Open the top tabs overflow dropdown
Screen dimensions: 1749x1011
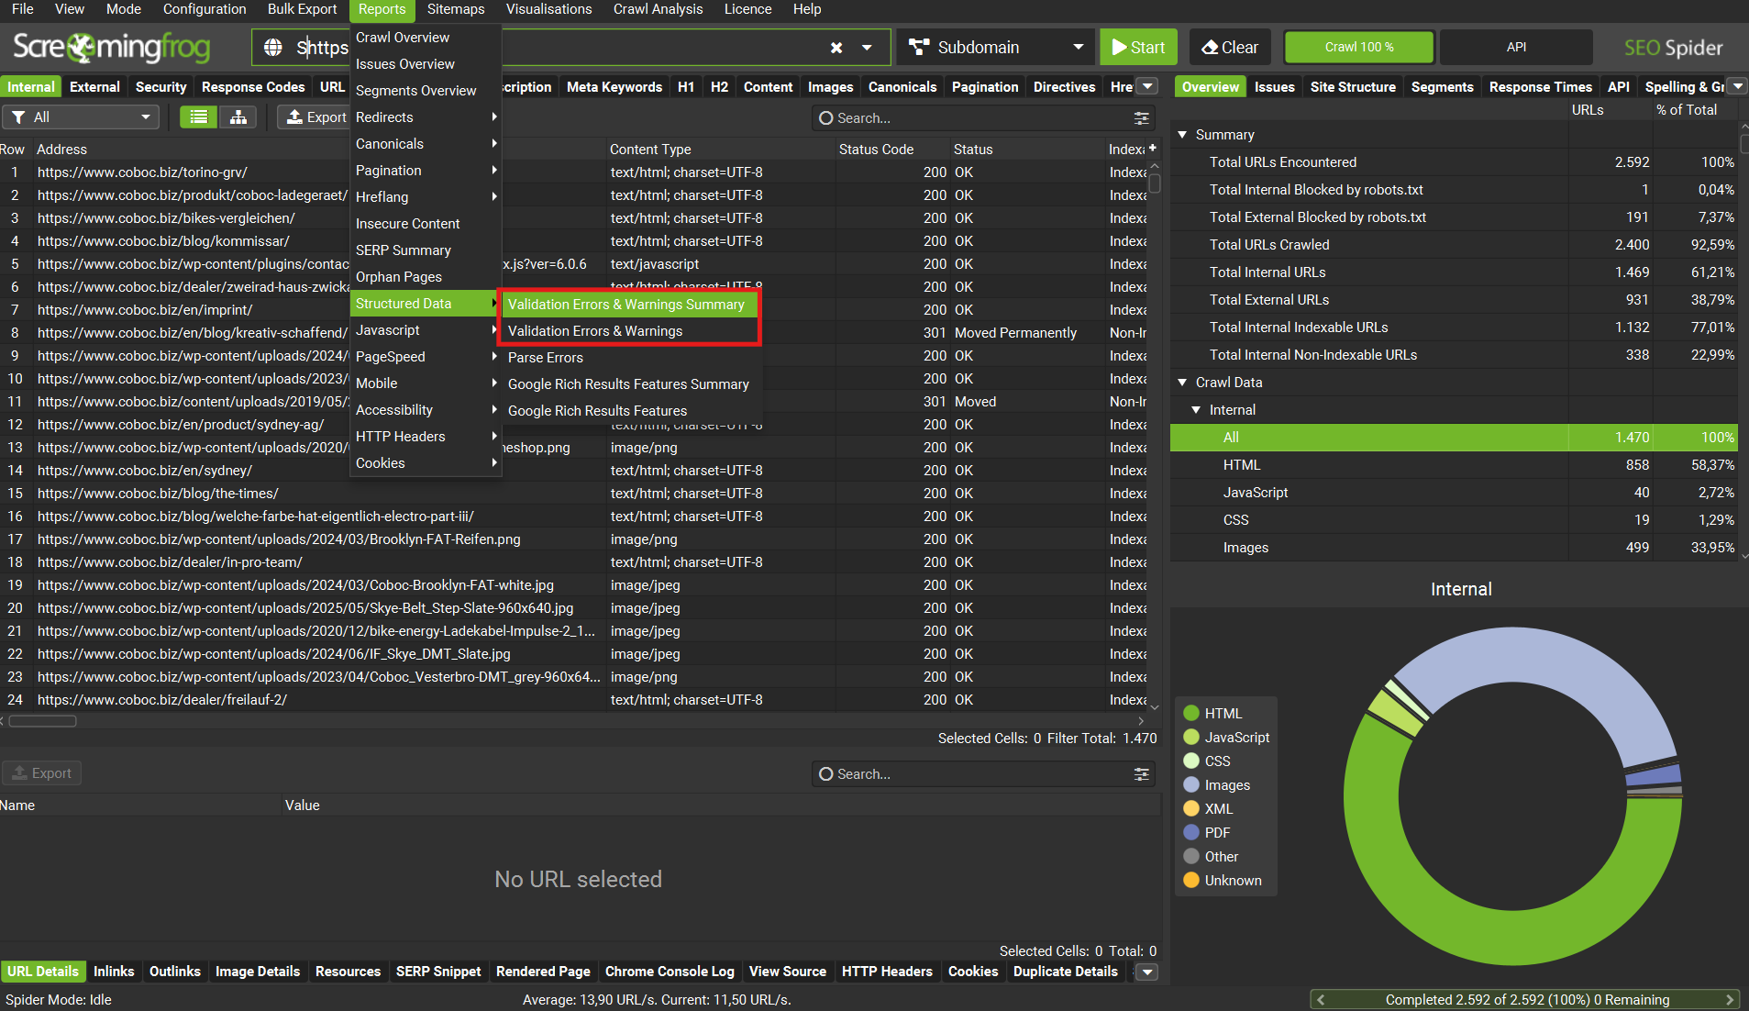(1147, 86)
